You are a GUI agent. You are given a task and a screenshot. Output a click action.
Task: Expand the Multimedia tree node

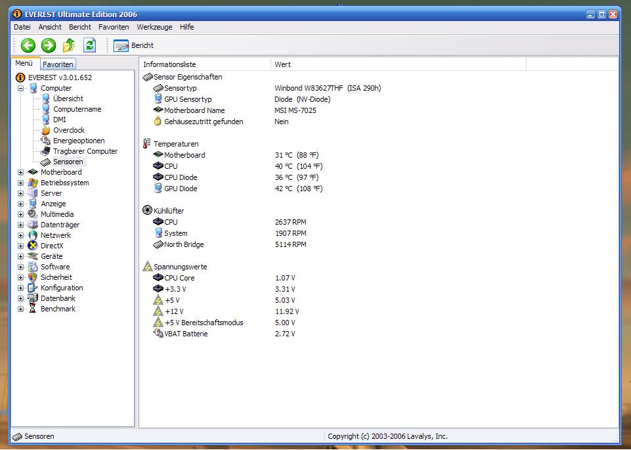[x=20, y=214]
